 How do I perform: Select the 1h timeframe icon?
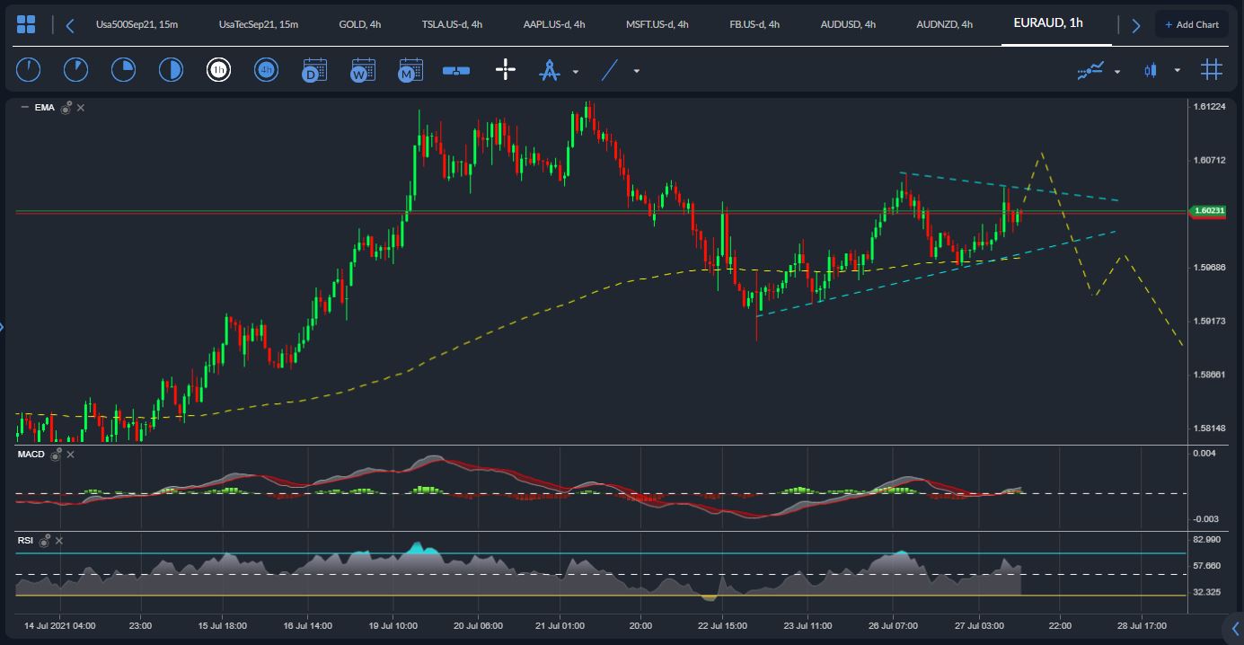coord(219,69)
